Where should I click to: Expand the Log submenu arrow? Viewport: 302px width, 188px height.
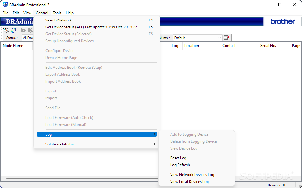154,134
